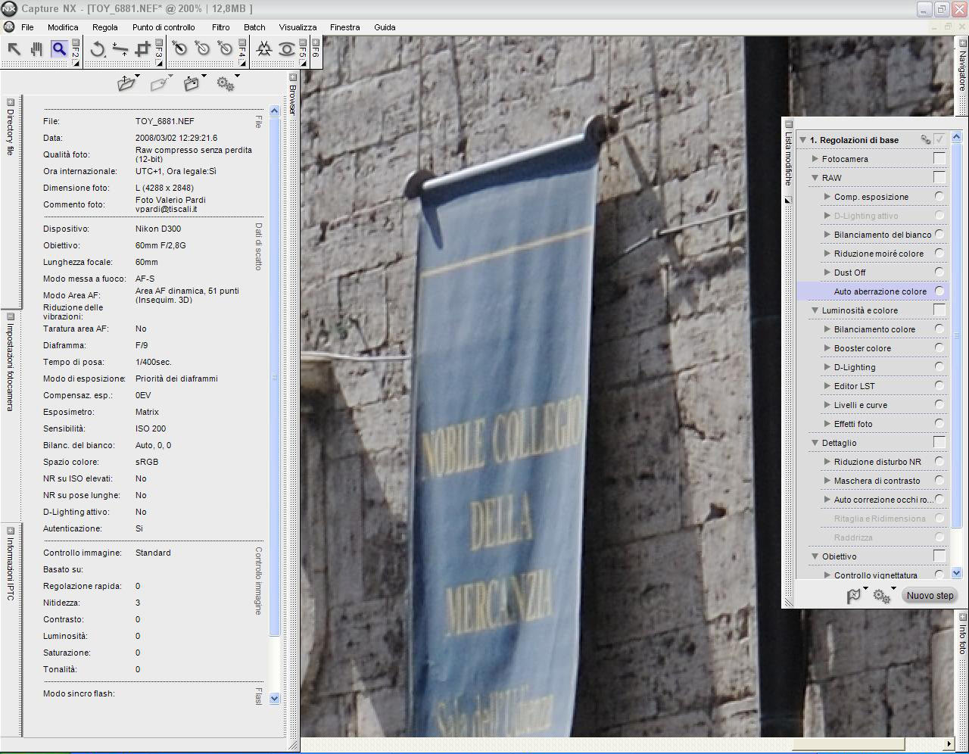Check the Luminosità e colore checkbox
The width and height of the screenshot is (969, 754).
(939, 310)
